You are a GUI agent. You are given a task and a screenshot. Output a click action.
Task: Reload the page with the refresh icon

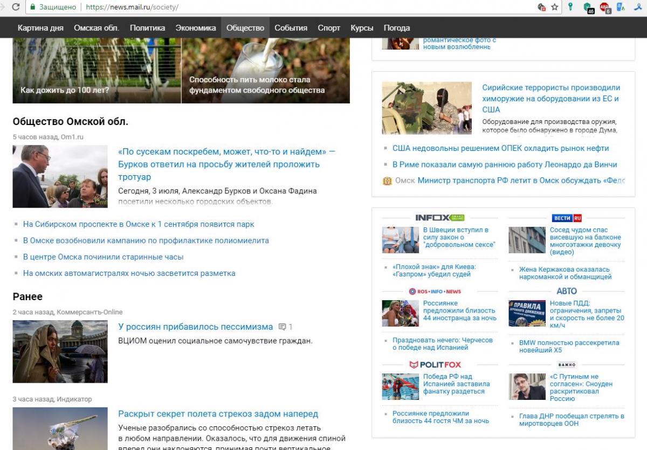pyautogui.click(x=16, y=8)
